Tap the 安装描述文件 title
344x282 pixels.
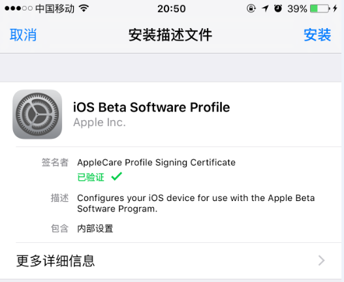(x=170, y=35)
